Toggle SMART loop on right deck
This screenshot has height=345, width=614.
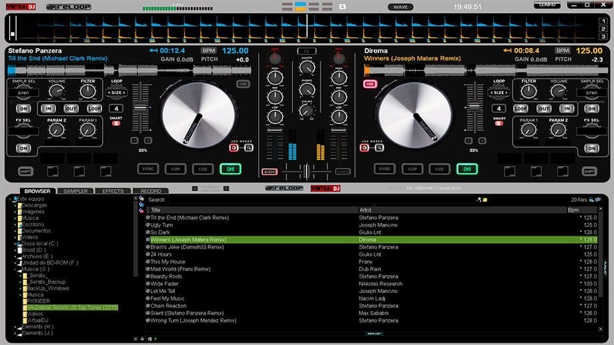click(x=499, y=123)
